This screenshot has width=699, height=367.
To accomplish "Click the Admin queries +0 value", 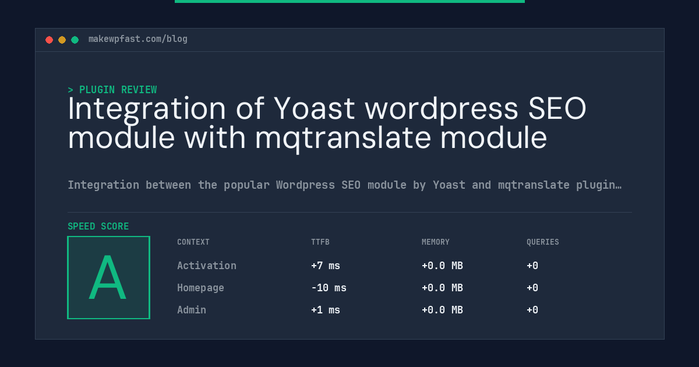I will (x=532, y=310).
